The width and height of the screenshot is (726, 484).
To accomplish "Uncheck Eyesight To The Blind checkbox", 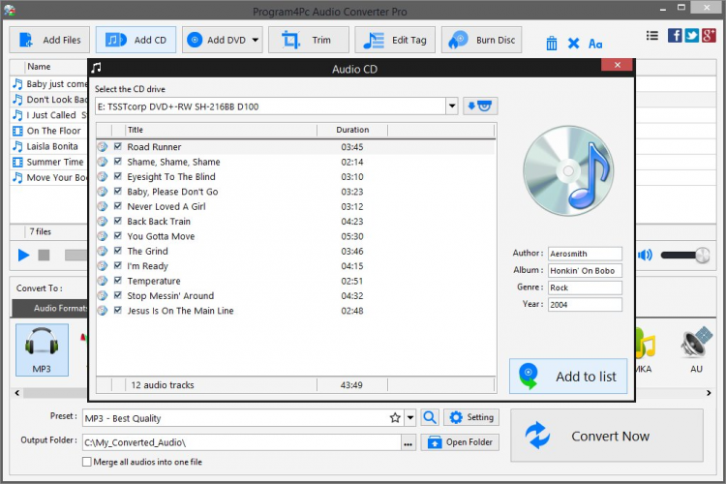I will (117, 176).
